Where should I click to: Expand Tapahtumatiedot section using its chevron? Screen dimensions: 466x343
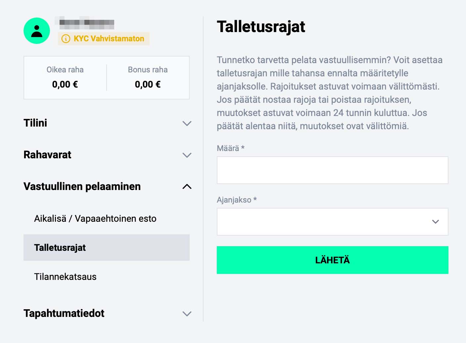187,314
